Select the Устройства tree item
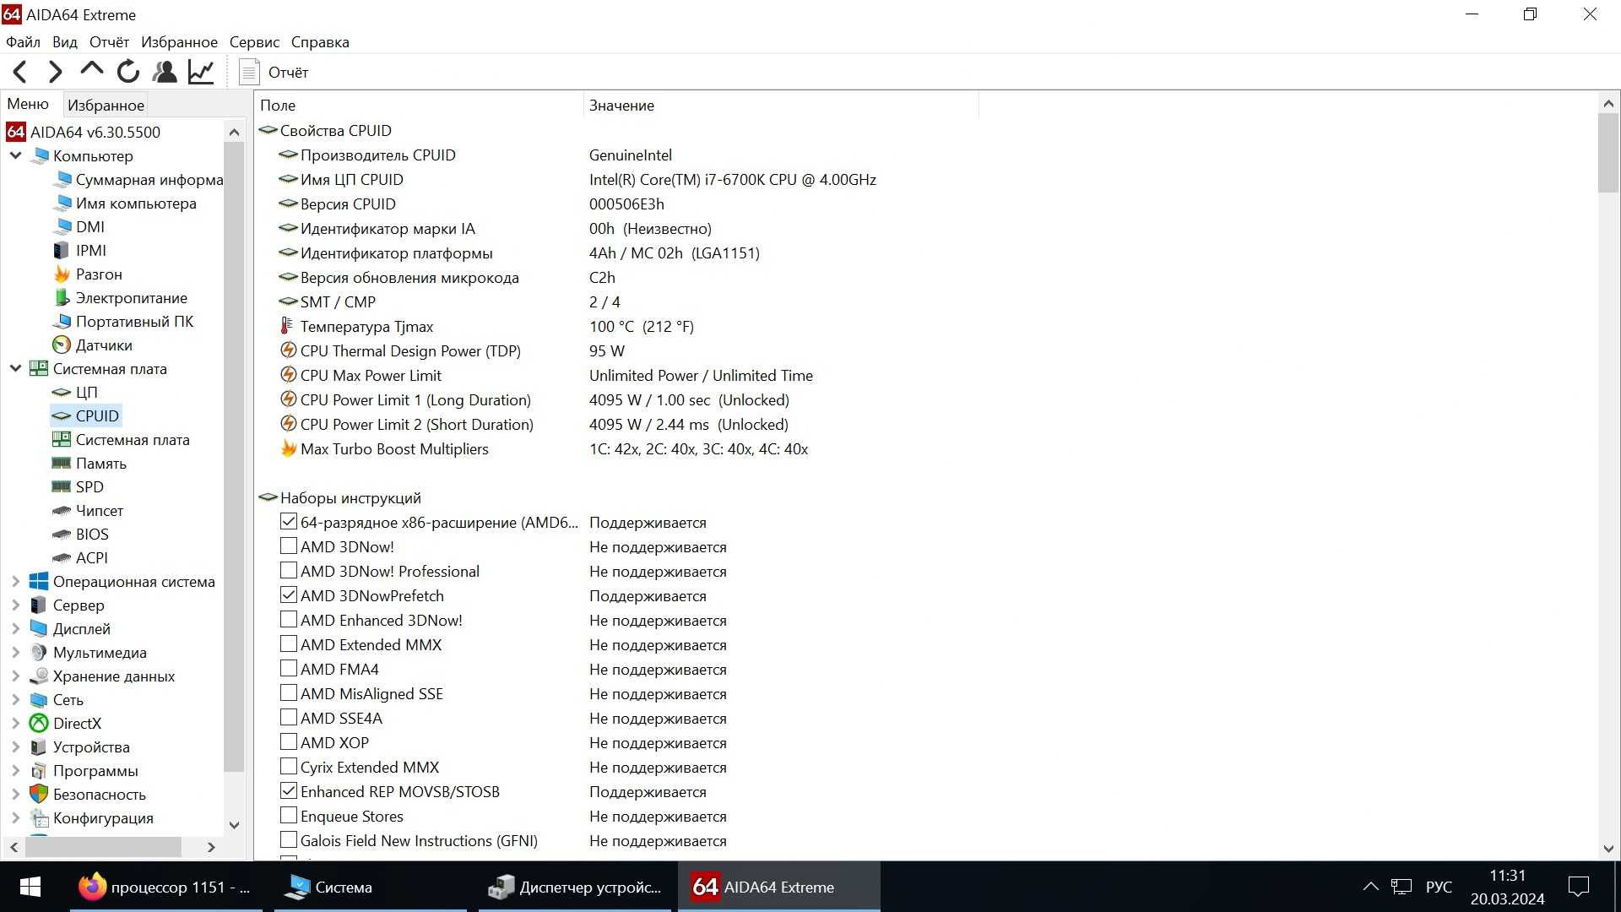1621x912 pixels. [91, 746]
